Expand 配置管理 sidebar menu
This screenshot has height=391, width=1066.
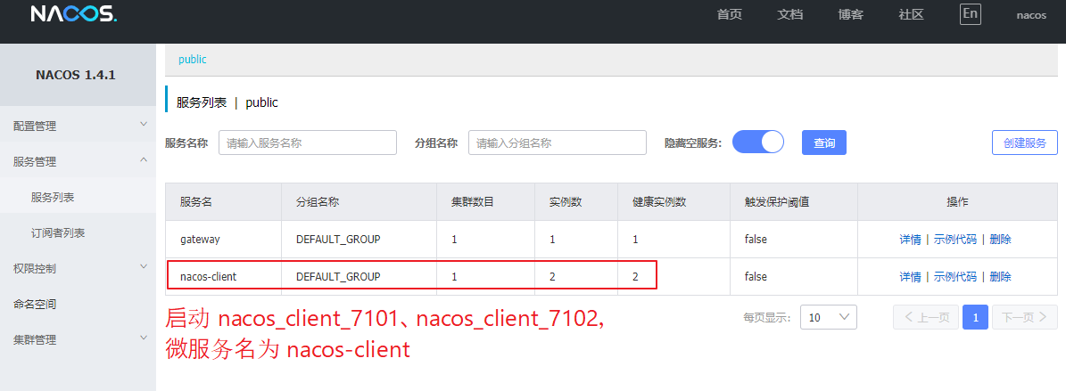click(79, 126)
